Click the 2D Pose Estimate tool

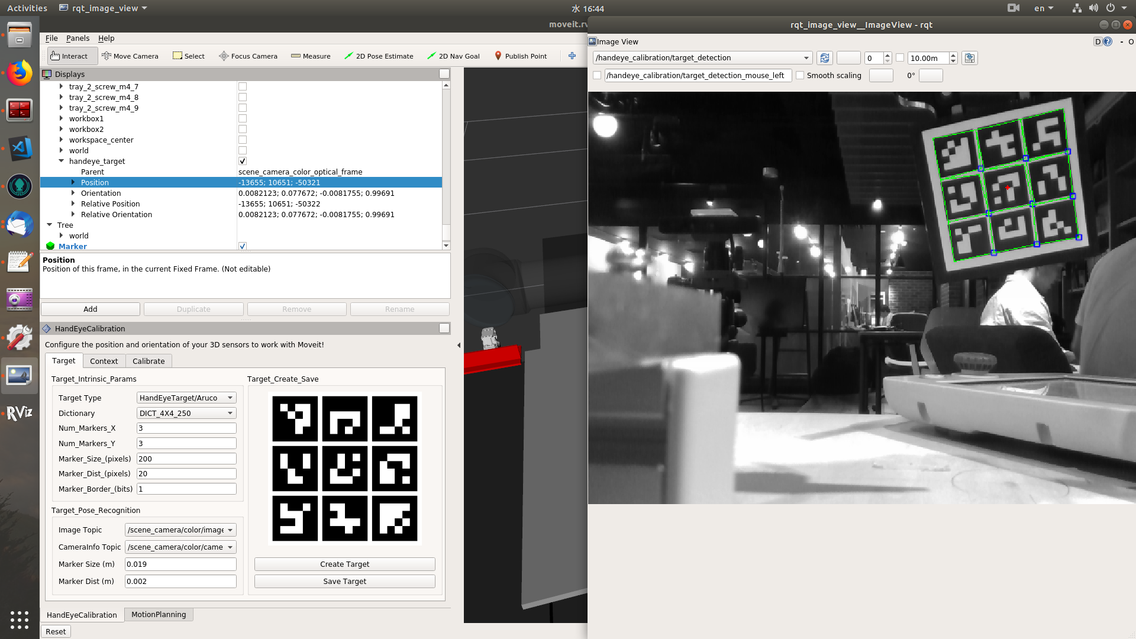click(x=379, y=56)
